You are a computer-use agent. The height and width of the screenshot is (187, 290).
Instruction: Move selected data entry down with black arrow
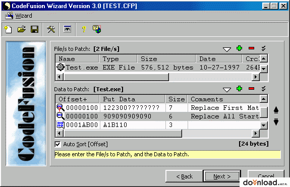[276, 122]
